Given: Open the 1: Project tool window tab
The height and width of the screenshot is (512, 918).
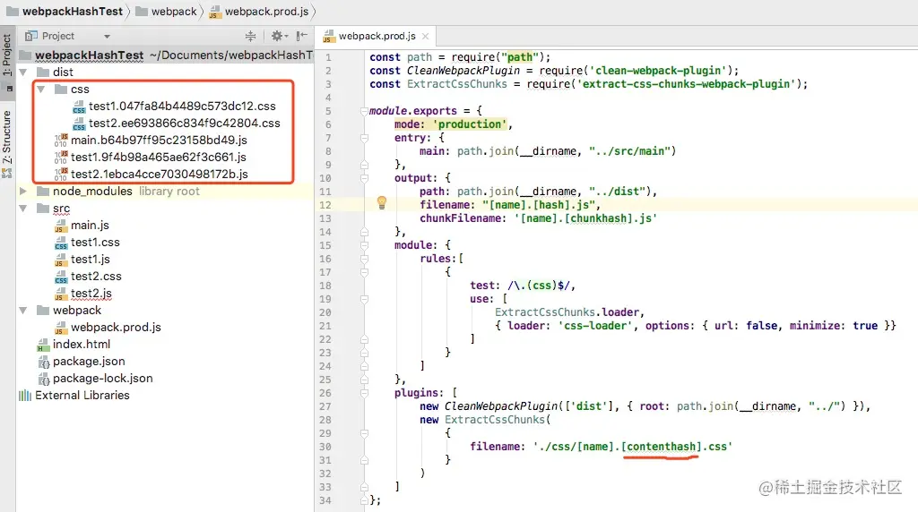Looking at the screenshot, I should tap(7, 55).
